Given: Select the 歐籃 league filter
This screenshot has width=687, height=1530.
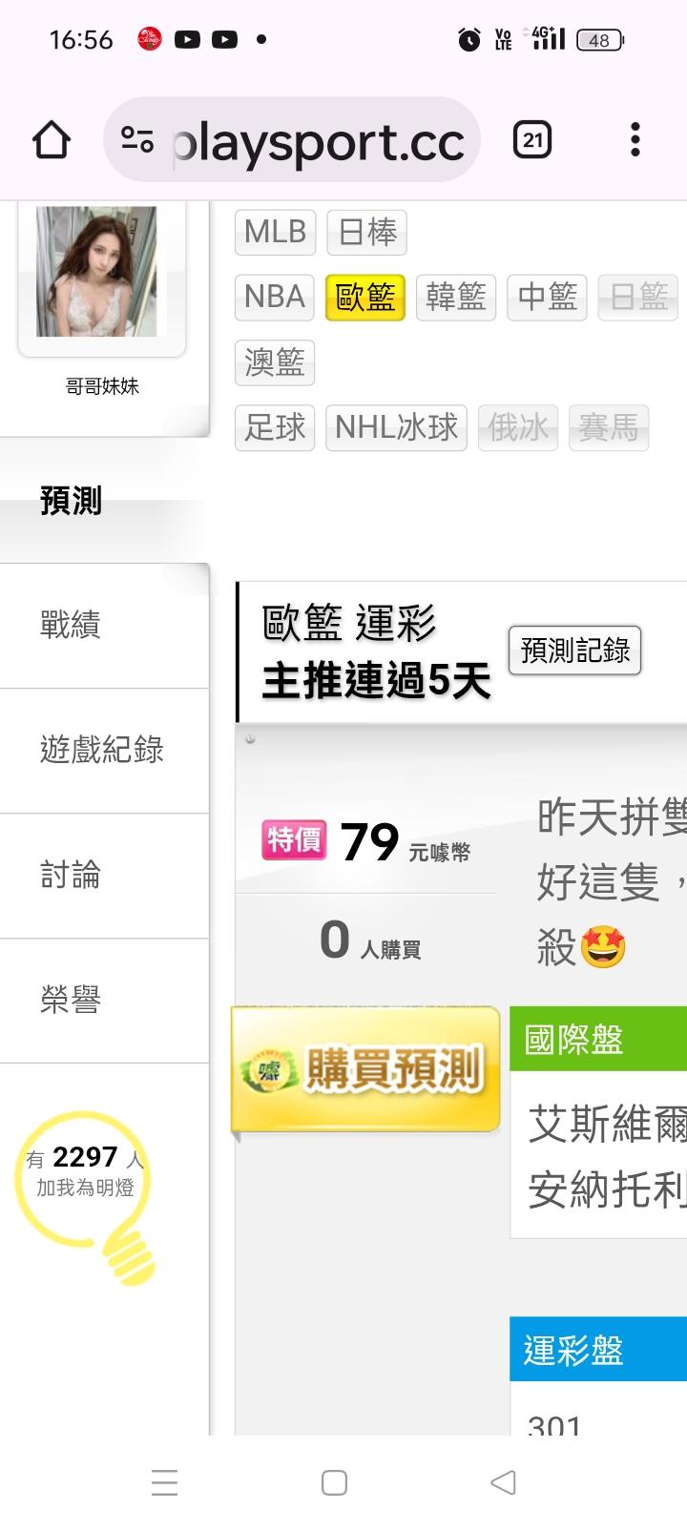Looking at the screenshot, I should point(365,297).
